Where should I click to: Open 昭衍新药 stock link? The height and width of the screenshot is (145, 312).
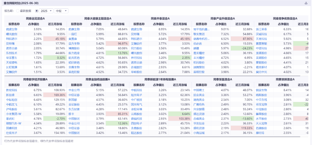coord(74,63)
